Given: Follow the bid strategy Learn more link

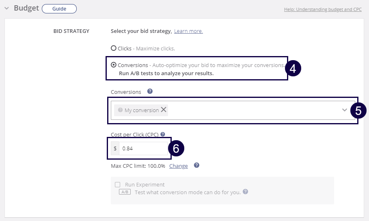Looking at the screenshot, I should pos(188,31).
